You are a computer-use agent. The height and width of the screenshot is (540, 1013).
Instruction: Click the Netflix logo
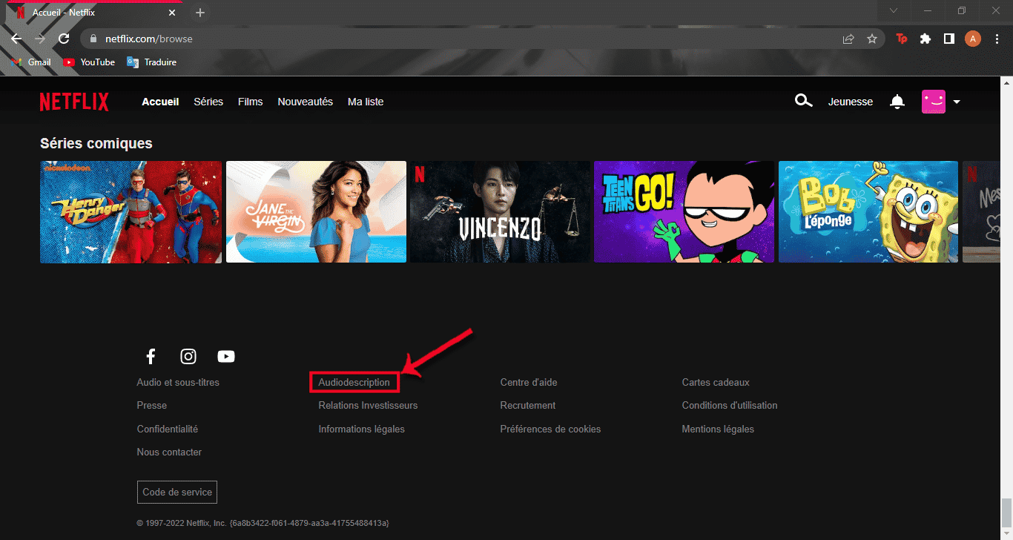pos(74,102)
